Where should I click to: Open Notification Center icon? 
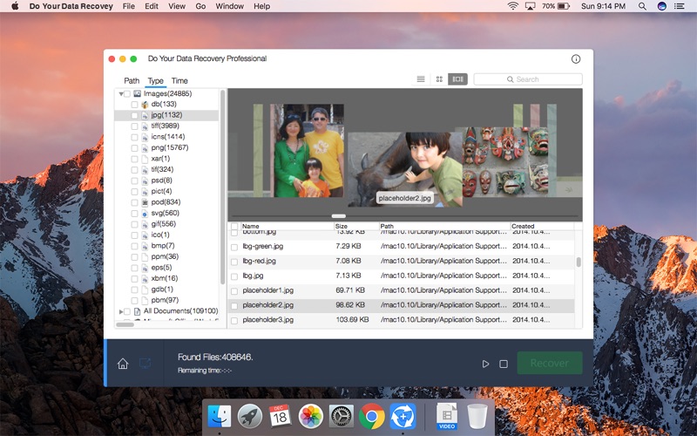pos(680,6)
